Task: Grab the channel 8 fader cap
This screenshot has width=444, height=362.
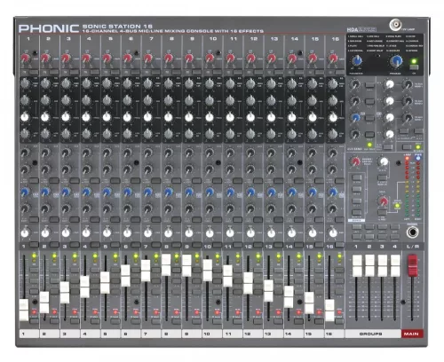Action: (x=166, y=264)
